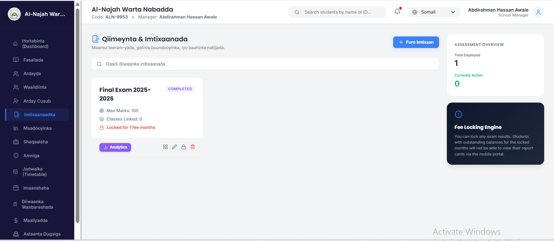Open Shaqaalaha in the sidebar
The image size is (554, 241).
pyautogui.click(x=37, y=142)
